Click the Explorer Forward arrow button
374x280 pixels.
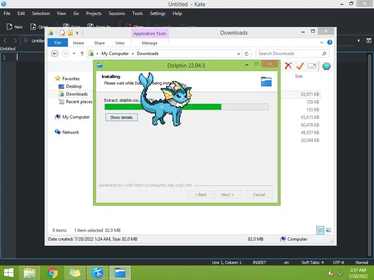tap(65, 54)
